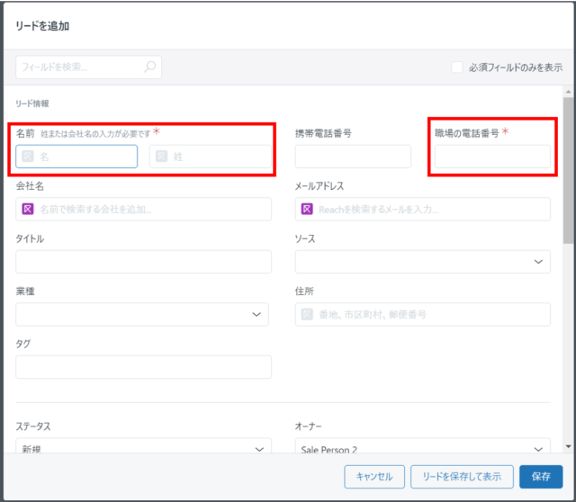This screenshot has width=576, height=502.
Task: Focus the フィールドを検索 search box
Action: (88, 67)
